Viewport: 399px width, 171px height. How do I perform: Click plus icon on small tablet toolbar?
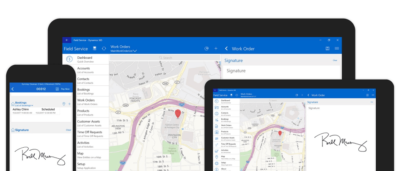click(x=302, y=95)
